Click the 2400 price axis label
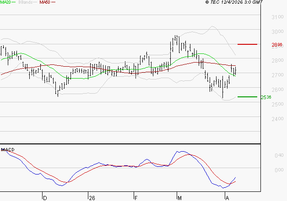 coord(277,119)
